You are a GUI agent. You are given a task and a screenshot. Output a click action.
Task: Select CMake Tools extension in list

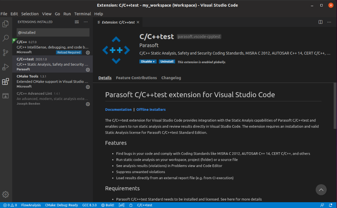(52, 81)
